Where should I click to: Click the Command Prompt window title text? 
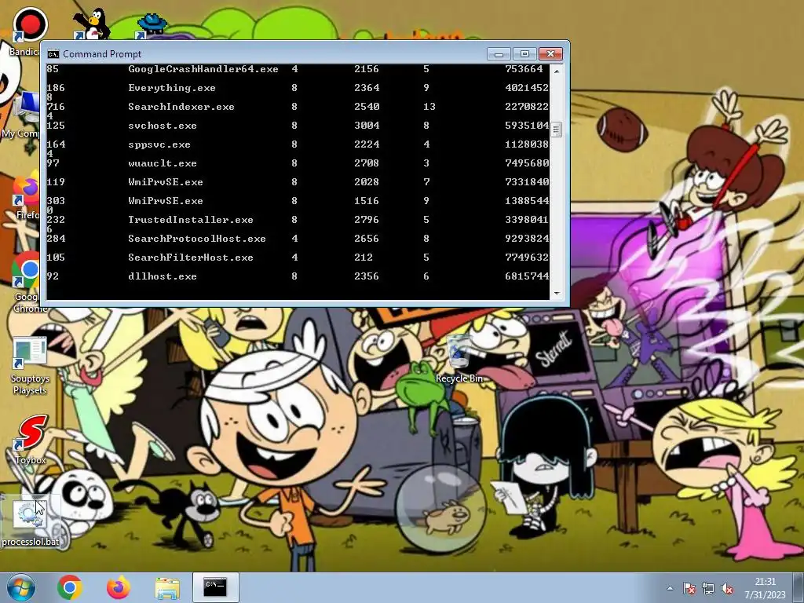coord(102,54)
